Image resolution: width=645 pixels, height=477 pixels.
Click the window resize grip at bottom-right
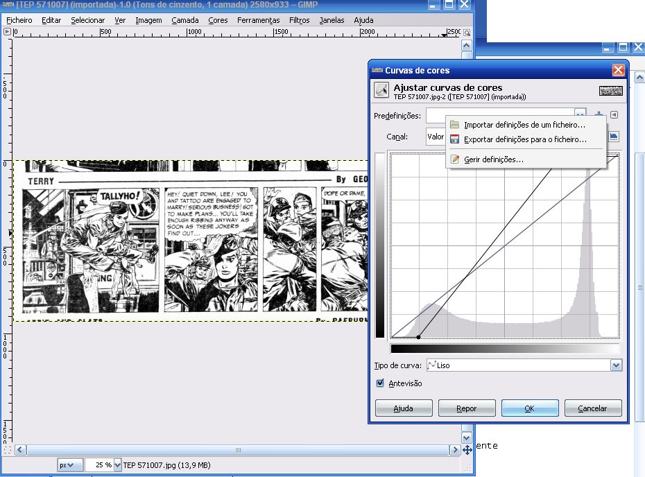(468, 468)
